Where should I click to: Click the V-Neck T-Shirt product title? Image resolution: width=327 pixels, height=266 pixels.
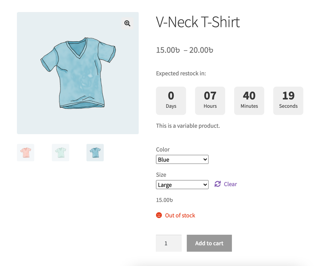click(198, 22)
